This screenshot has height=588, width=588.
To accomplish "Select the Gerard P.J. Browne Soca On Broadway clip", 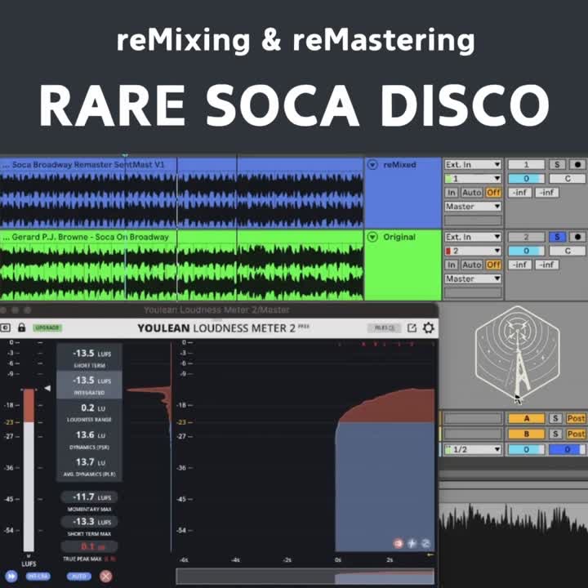I will pos(181,237).
